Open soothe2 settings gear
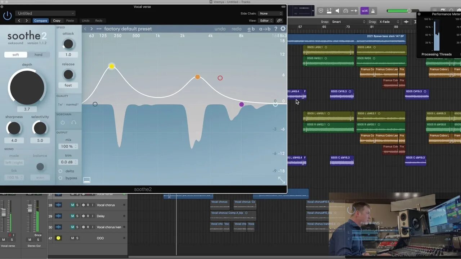 click(283, 29)
